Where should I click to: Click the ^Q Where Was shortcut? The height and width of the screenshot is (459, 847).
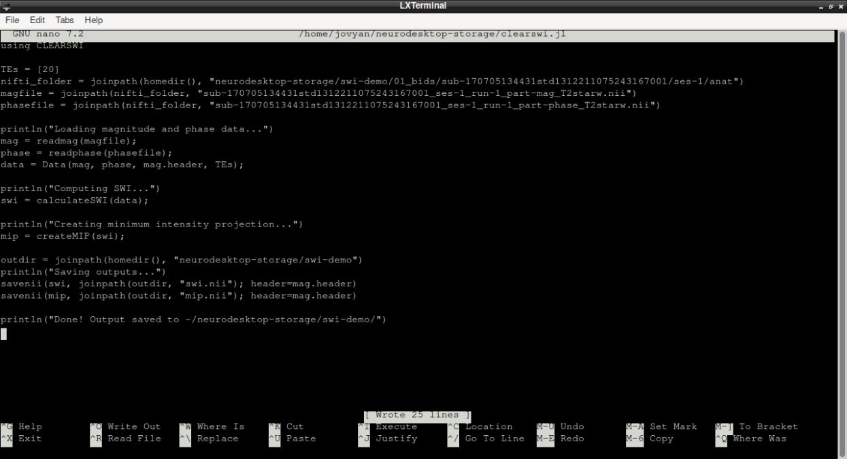[750, 439]
